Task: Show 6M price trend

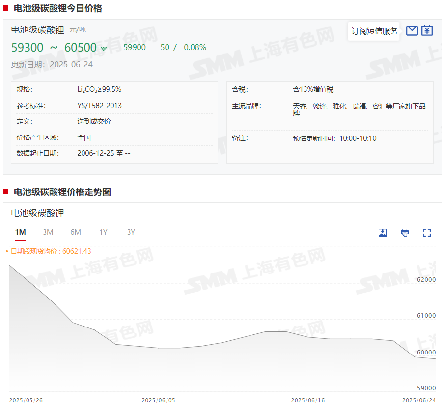Action: point(76,232)
